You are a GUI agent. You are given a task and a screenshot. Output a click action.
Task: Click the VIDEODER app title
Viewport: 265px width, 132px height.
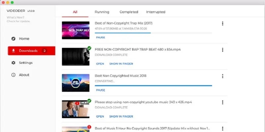pyautogui.click(x=16, y=11)
